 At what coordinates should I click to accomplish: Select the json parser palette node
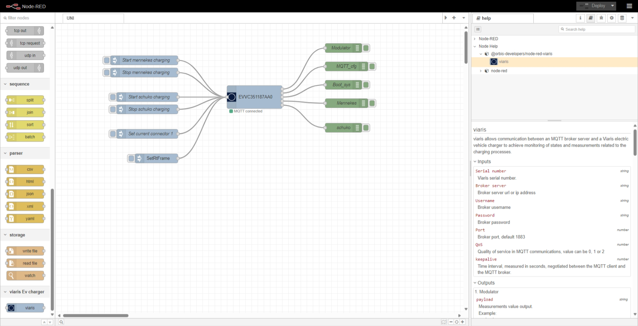[25, 194]
